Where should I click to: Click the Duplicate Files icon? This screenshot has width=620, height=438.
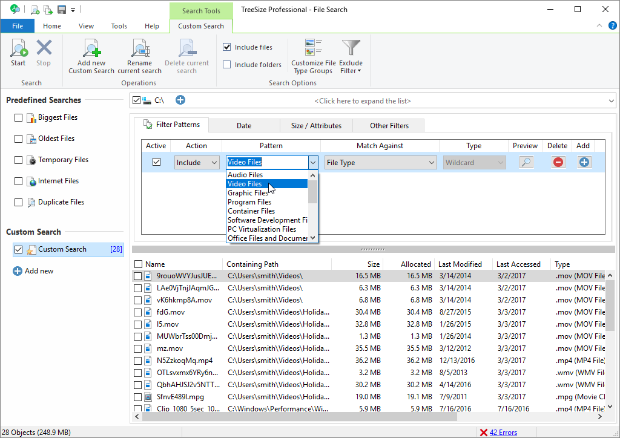31,202
